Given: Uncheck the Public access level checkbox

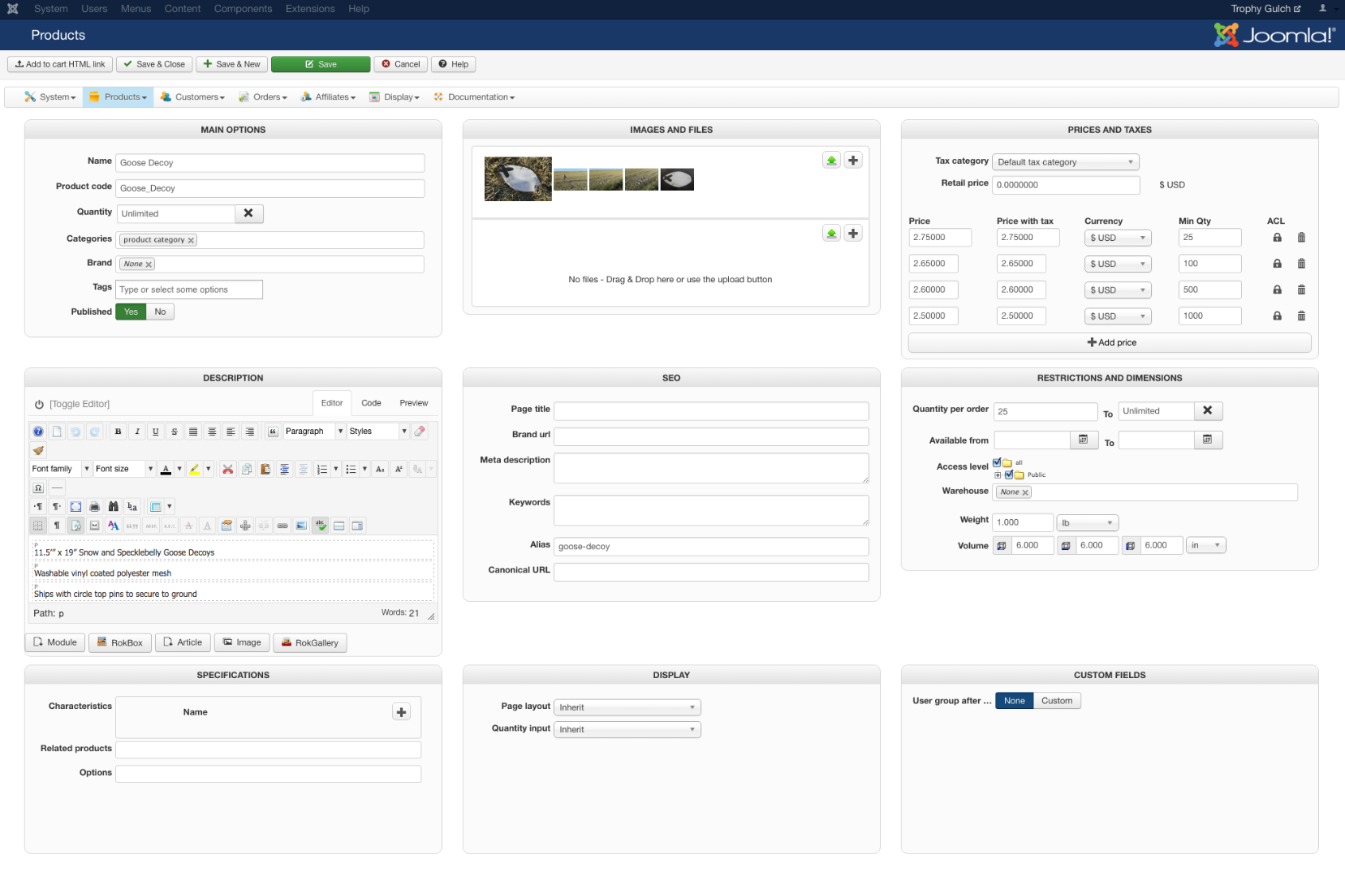Looking at the screenshot, I should coord(1009,474).
